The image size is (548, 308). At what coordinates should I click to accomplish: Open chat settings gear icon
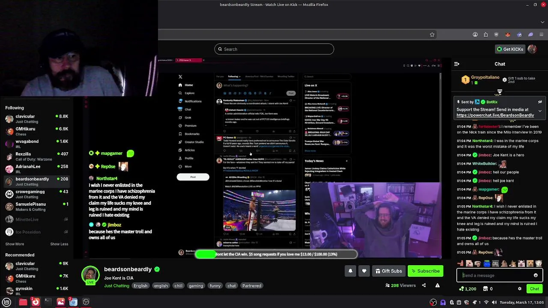[520, 289]
